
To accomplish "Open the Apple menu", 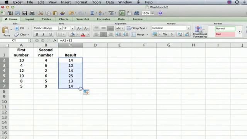I will pos(7,2).
